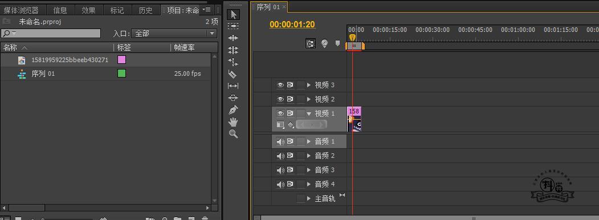Viewport: 599px width, 220px height.
Task: Select the Razor tool
Action: click(233, 74)
